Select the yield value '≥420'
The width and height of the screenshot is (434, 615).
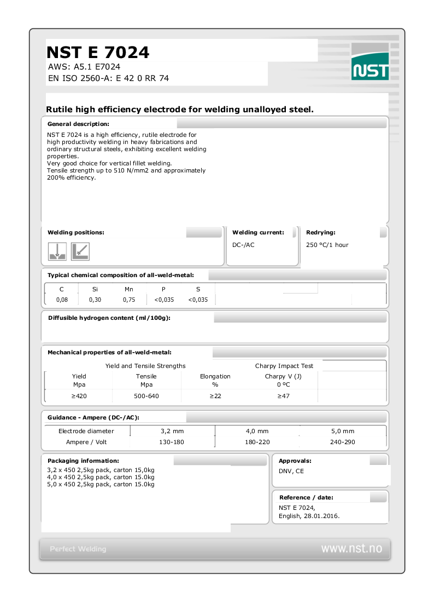click(79, 396)
